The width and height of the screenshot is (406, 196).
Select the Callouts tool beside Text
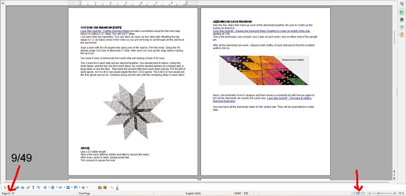point(38,187)
